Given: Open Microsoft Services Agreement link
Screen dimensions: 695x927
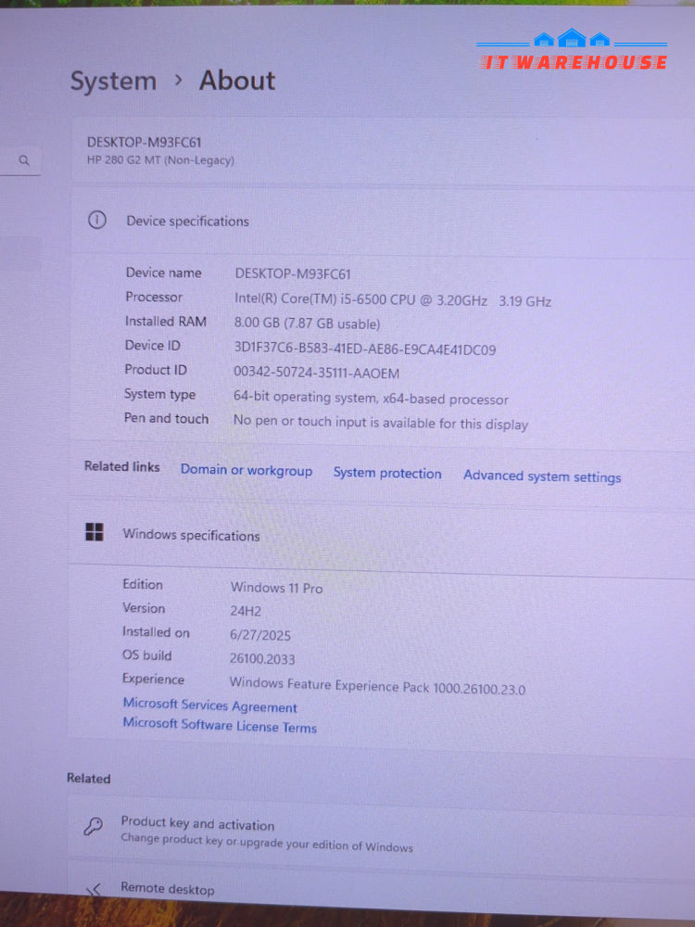Looking at the screenshot, I should coord(209,705).
